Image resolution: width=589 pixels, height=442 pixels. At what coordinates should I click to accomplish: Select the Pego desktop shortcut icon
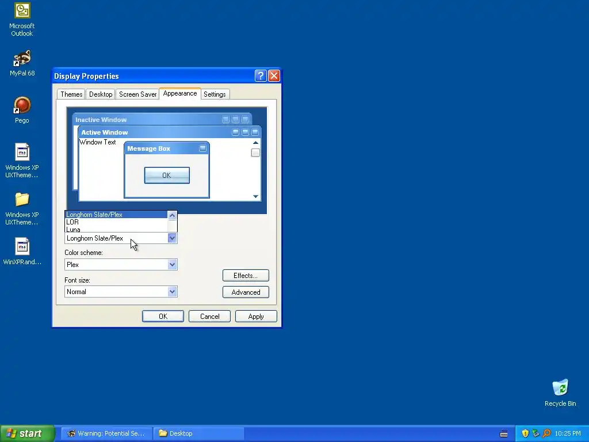[22, 105]
